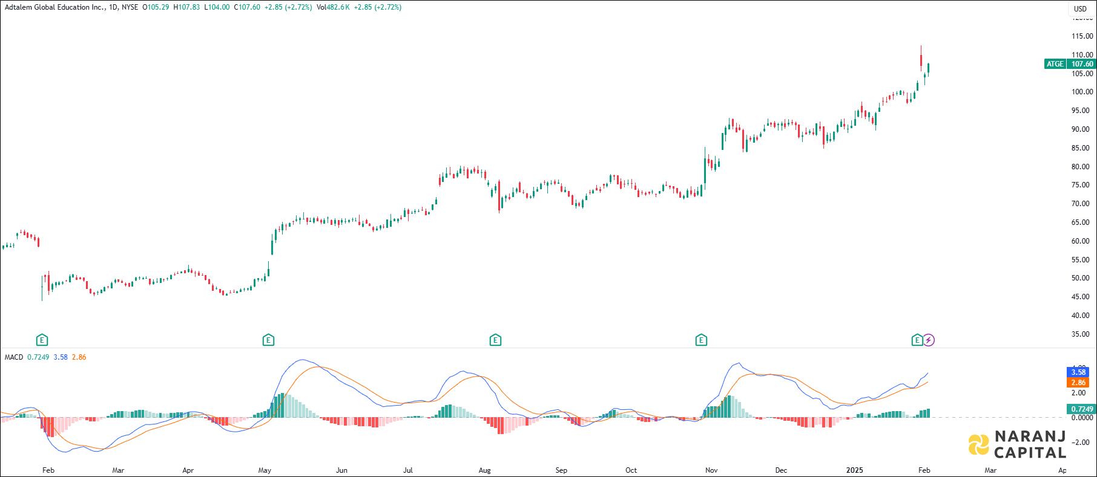Click the NYSE exchange label

pos(130,7)
